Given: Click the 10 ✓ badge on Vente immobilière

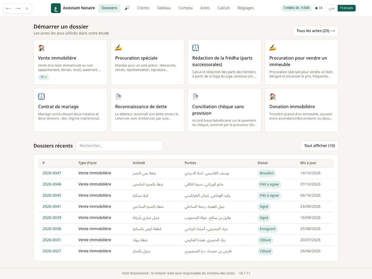Looking at the screenshot, I should [x=44, y=77].
